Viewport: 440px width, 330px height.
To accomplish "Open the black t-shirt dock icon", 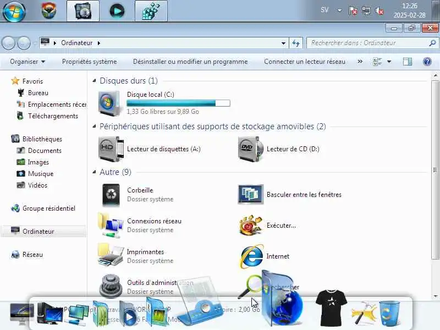I will [331, 307].
